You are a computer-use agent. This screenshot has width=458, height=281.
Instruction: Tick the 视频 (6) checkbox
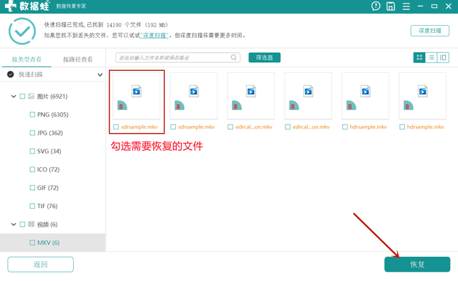pyautogui.click(x=22, y=225)
